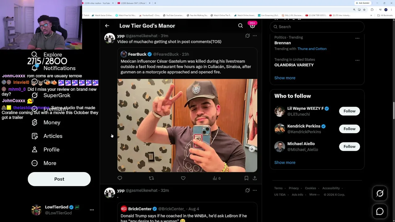Image resolution: width=395 pixels, height=222 pixels.
Task: Open BrickCenter's profile from quoted post
Action: pos(140,209)
